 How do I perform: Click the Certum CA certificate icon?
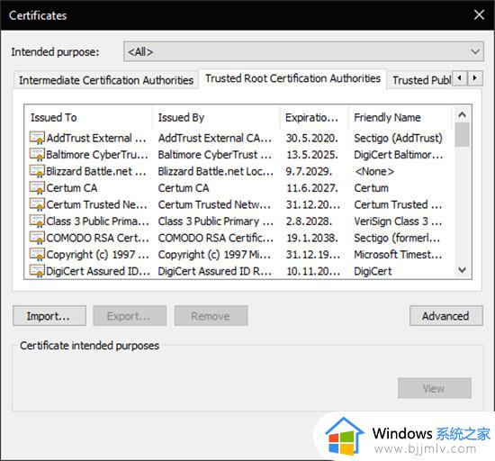(x=37, y=188)
